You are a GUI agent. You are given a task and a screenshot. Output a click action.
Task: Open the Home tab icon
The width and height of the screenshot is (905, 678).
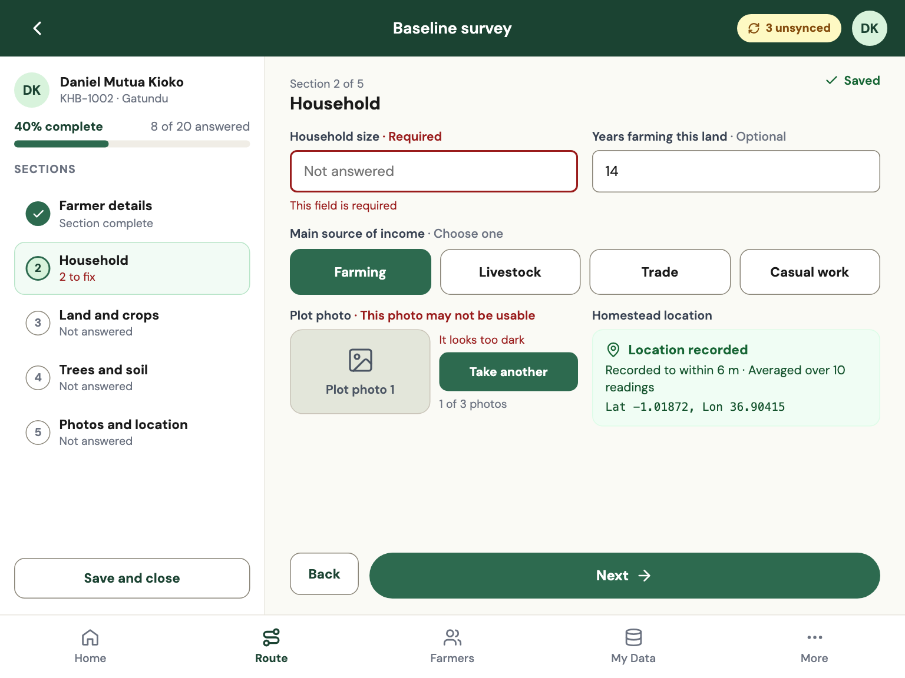(x=90, y=637)
